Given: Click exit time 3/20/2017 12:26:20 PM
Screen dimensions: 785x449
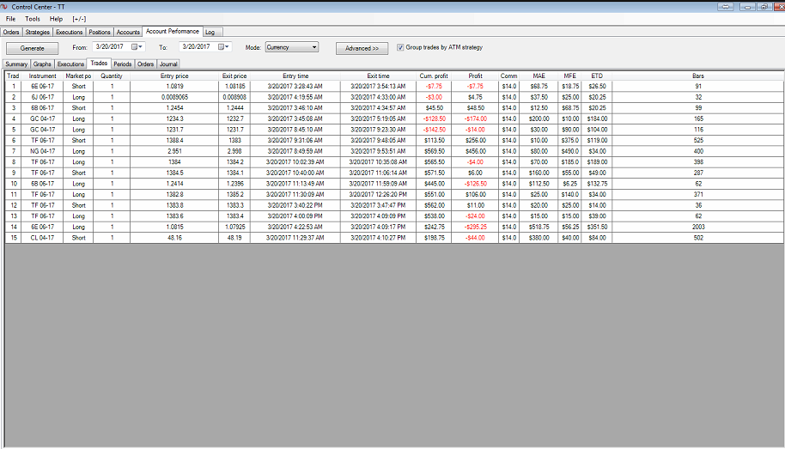Looking at the screenshot, I should (x=378, y=195).
